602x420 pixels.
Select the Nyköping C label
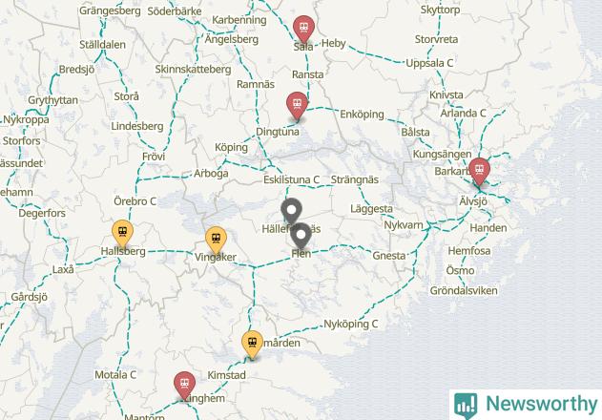point(350,324)
